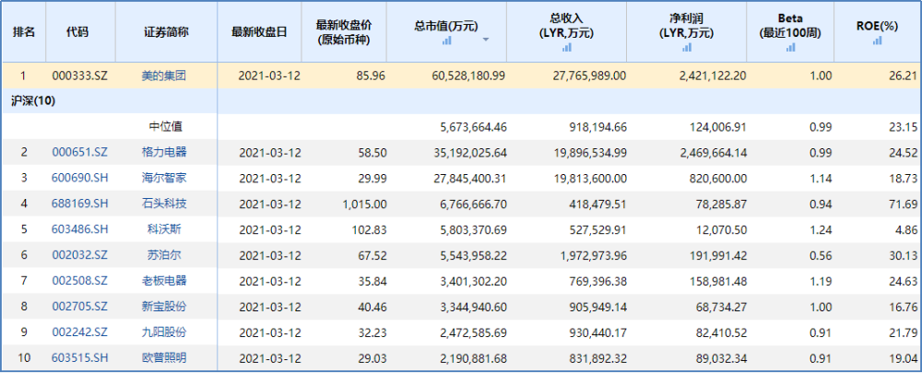Open the bar chart icon under 净利润 header
This screenshot has height=373, width=922.
click(x=687, y=48)
